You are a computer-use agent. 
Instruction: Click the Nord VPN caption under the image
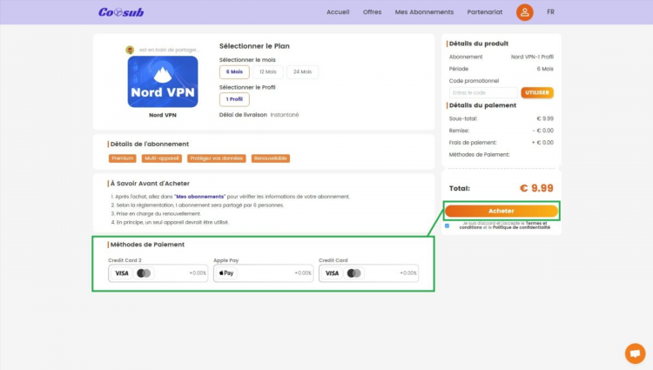[163, 115]
